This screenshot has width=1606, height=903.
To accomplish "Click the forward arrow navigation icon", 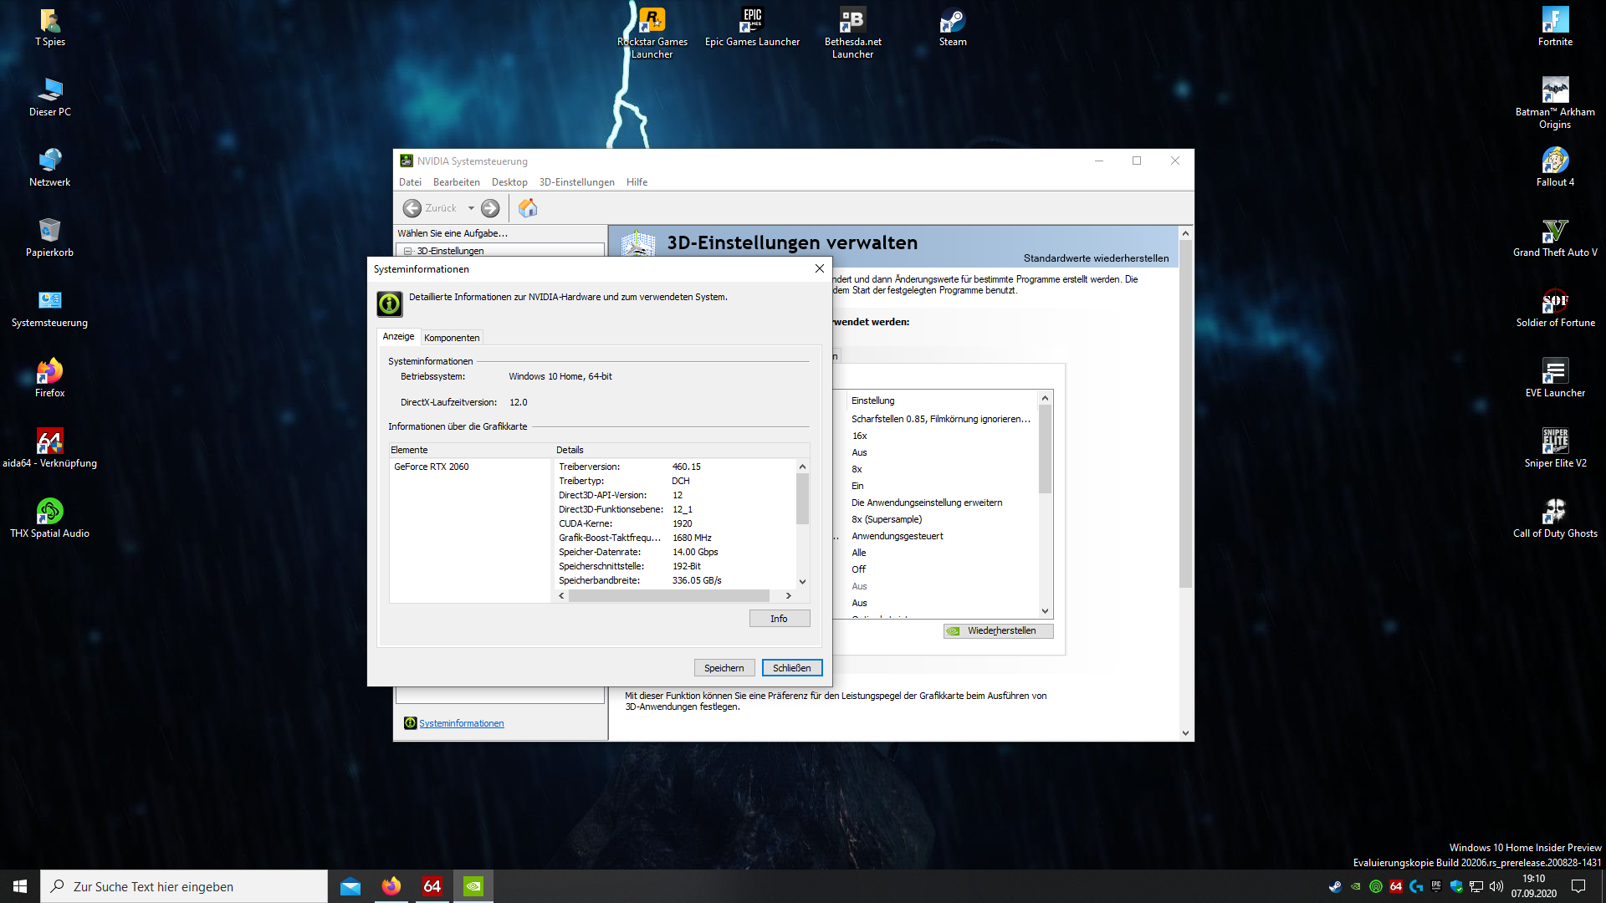I will point(490,208).
